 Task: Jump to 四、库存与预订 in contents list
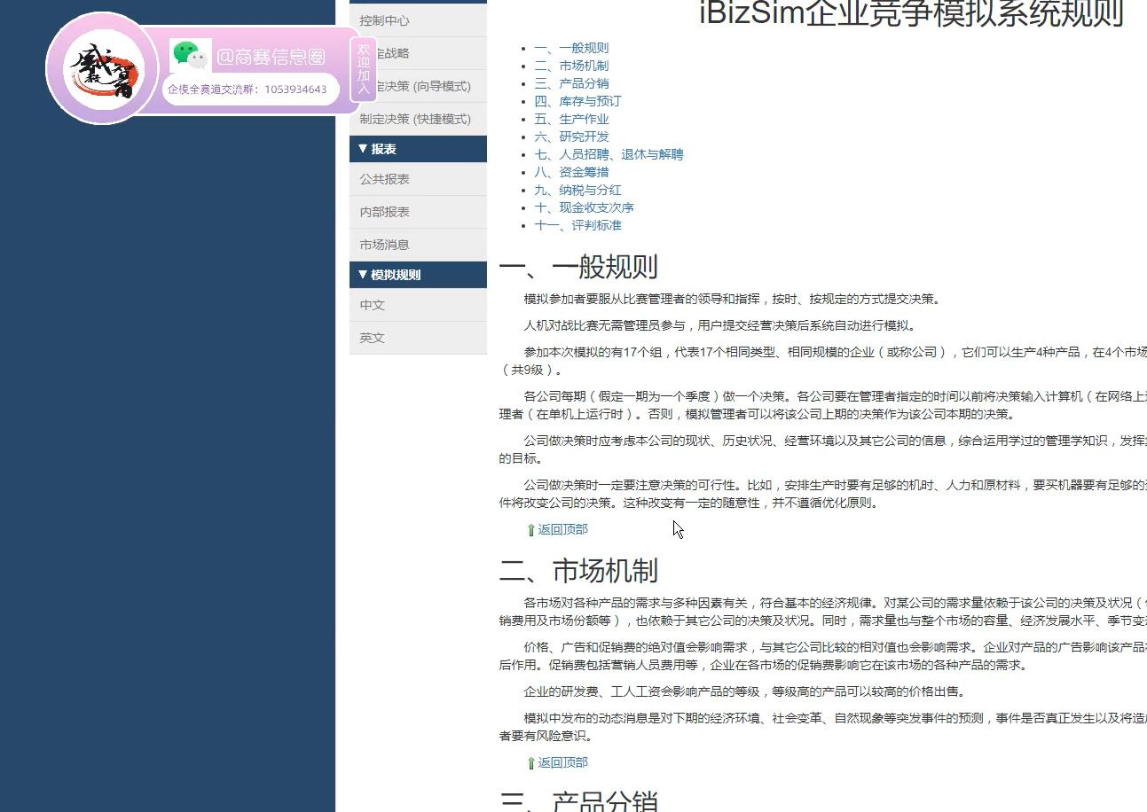pos(577,101)
